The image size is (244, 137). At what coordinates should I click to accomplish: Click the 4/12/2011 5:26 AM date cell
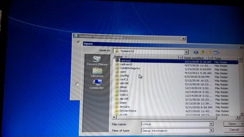[x=198, y=73]
